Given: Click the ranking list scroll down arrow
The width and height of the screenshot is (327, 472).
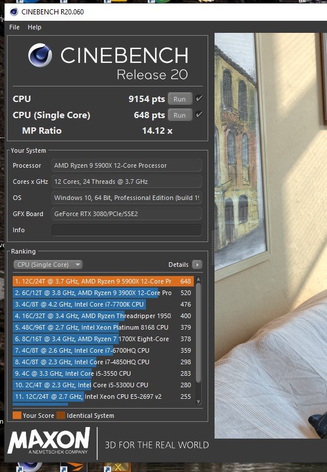Looking at the screenshot, I should pos(198,402).
